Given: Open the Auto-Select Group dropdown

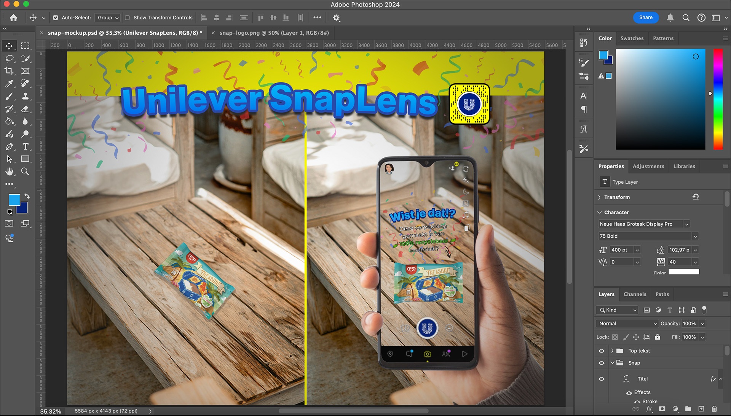Looking at the screenshot, I should [108, 17].
